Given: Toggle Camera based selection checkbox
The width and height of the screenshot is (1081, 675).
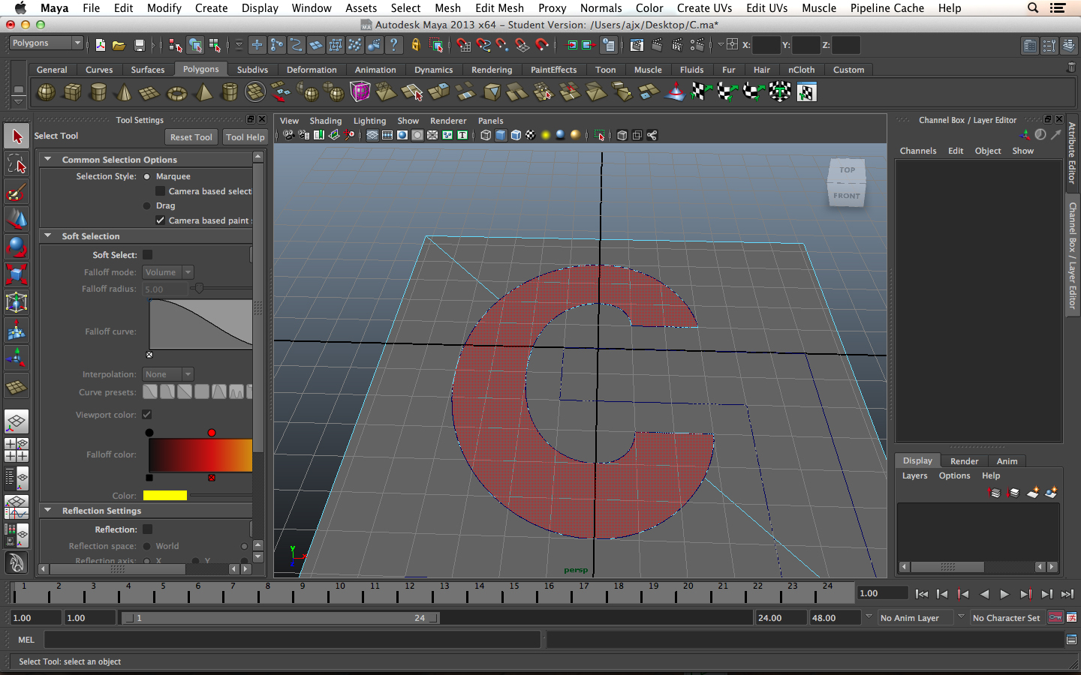Looking at the screenshot, I should pos(160,191).
